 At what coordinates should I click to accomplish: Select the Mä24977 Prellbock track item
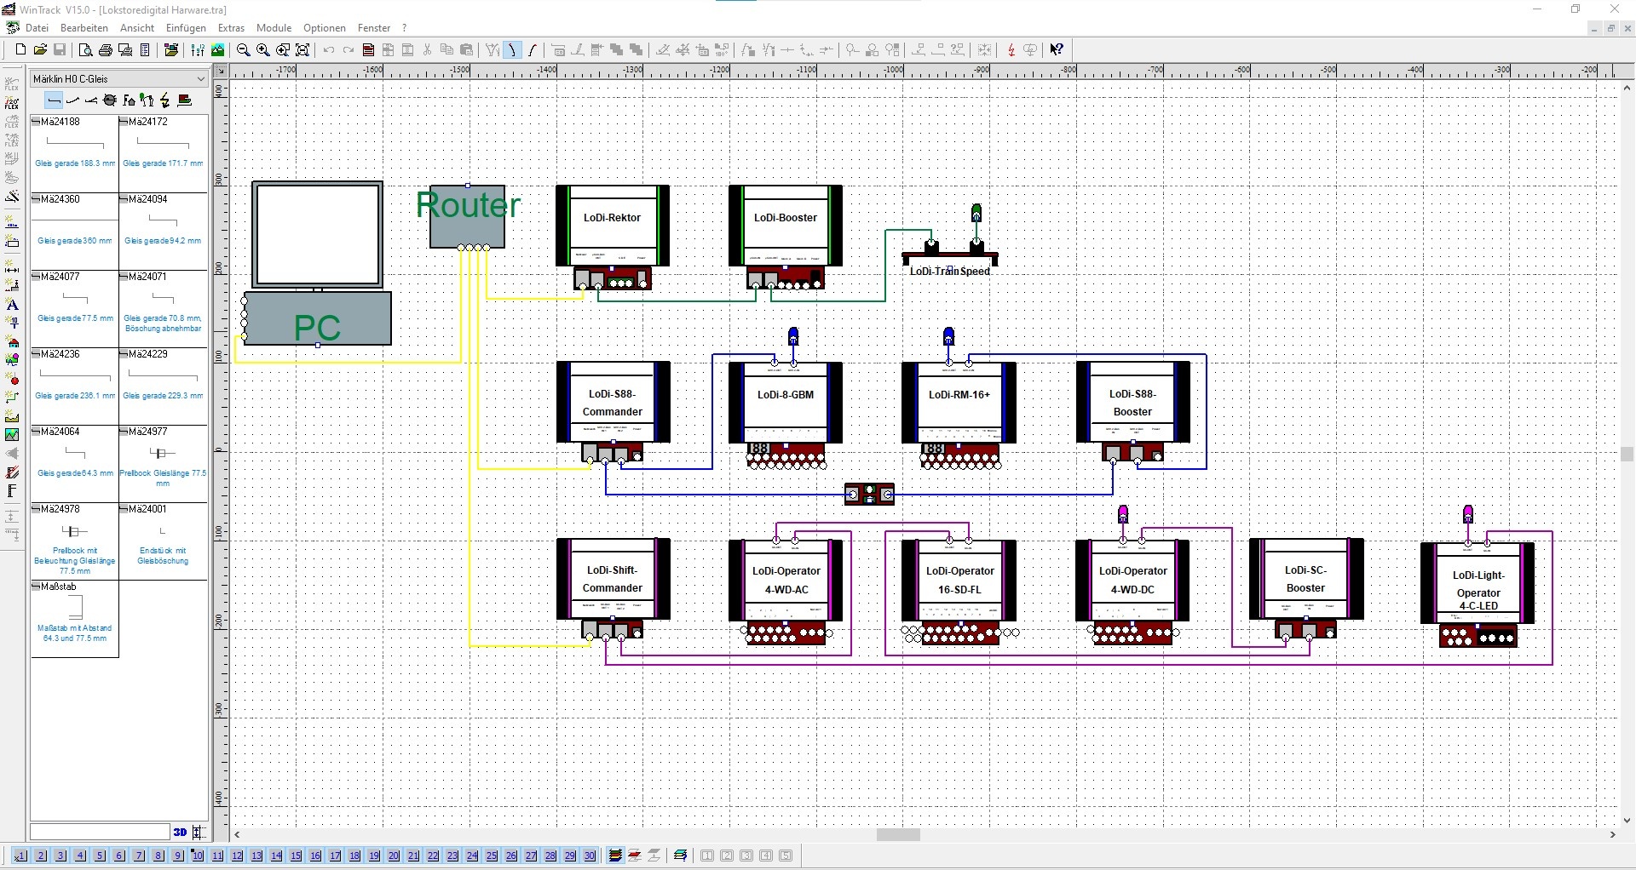click(163, 455)
